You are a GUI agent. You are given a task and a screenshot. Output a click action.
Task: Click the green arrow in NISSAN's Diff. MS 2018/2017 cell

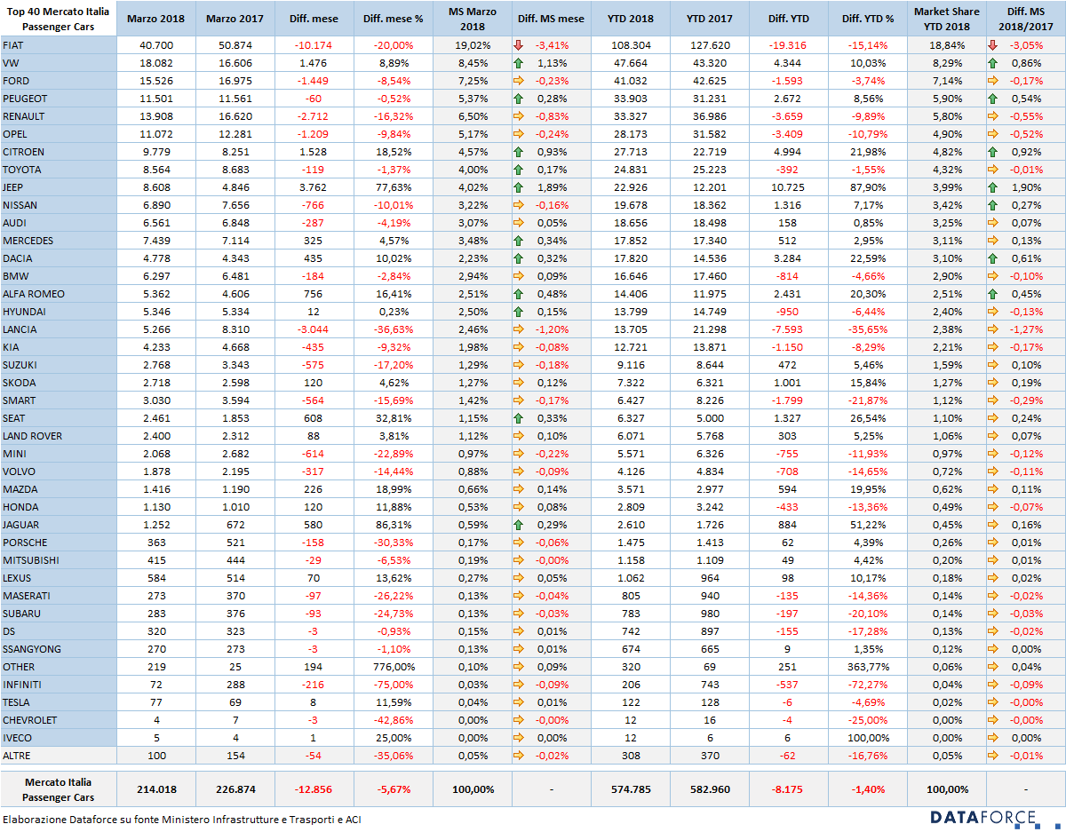coord(993,205)
